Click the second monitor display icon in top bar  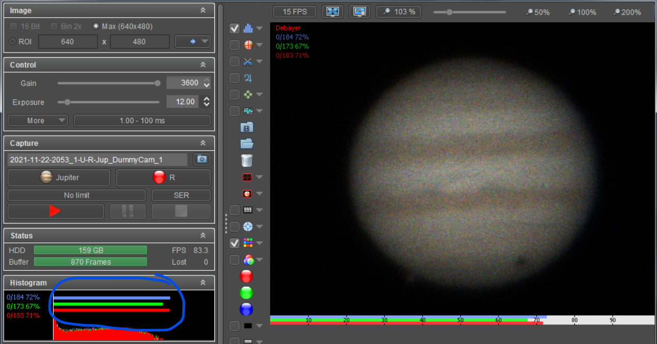click(360, 11)
